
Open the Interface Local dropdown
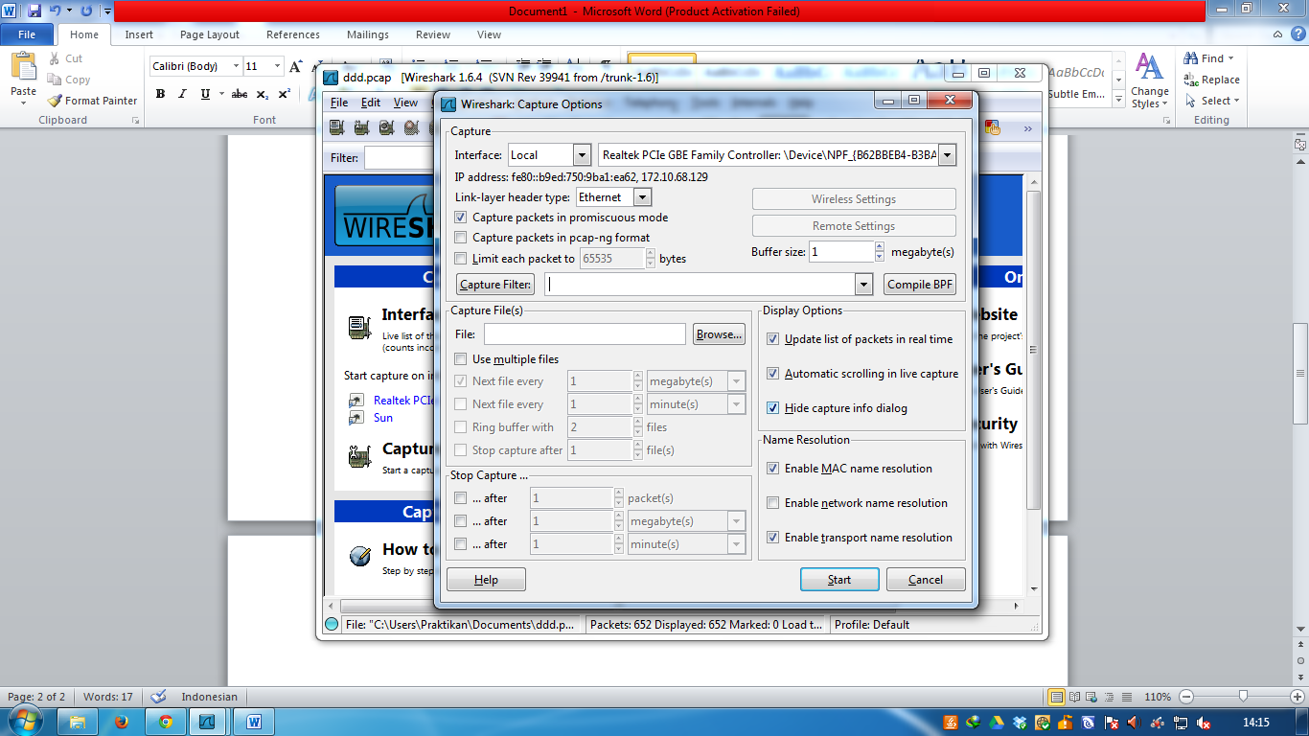tap(582, 155)
